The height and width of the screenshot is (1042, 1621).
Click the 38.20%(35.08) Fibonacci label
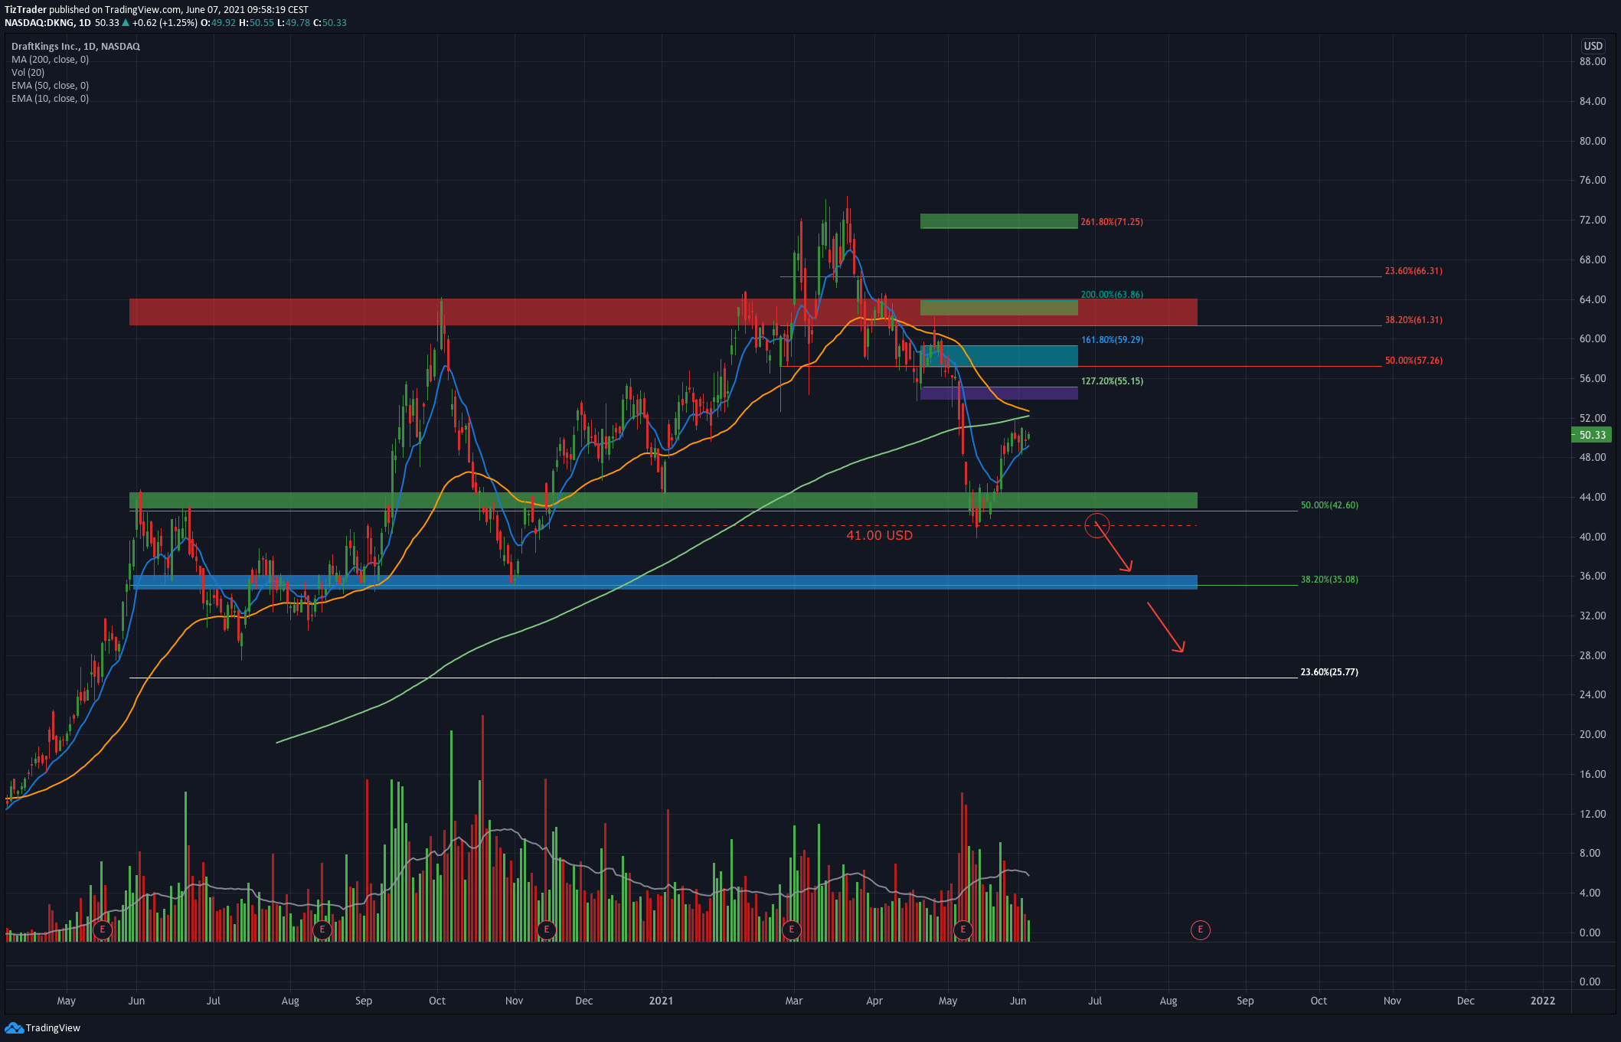(x=1329, y=580)
